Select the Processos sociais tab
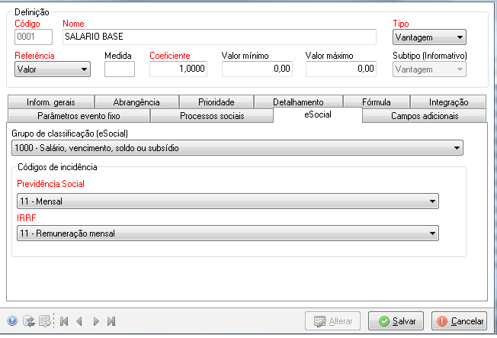Screen dimensions: 497x338 pyautogui.click(x=211, y=116)
